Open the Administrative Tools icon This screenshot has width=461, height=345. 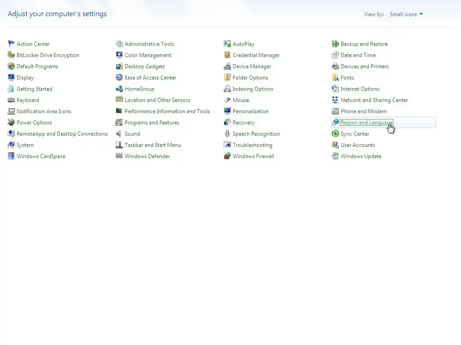pyautogui.click(x=119, y=44)
